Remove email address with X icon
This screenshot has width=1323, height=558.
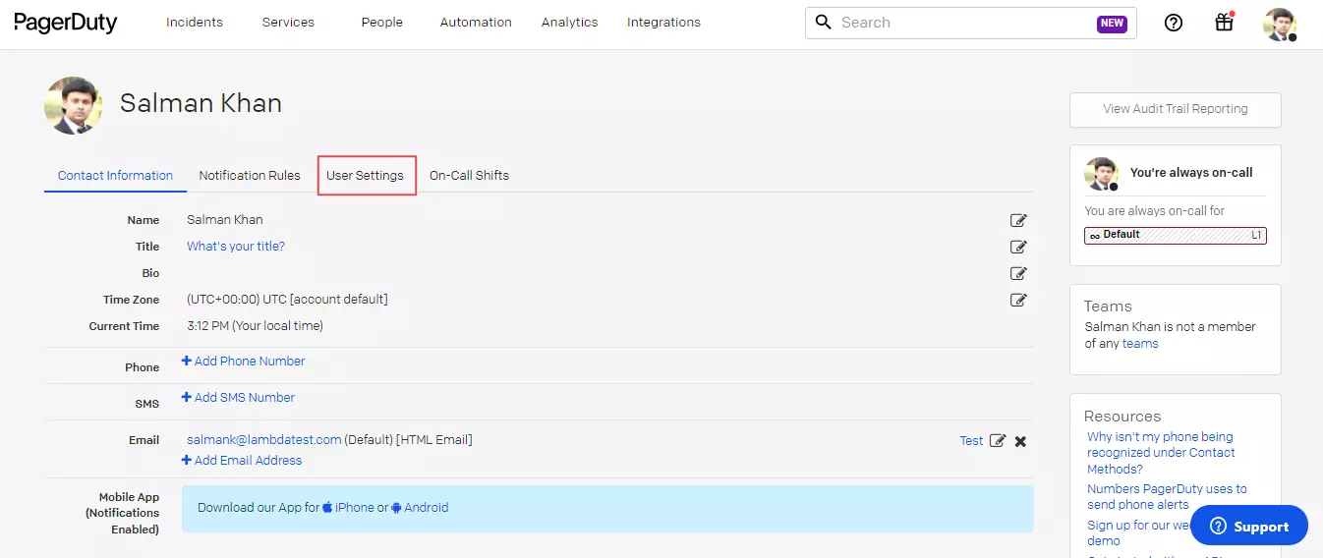[x=1020, y=441]
